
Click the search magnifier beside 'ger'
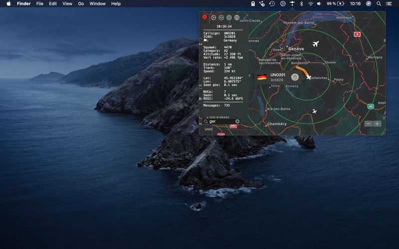206,122
